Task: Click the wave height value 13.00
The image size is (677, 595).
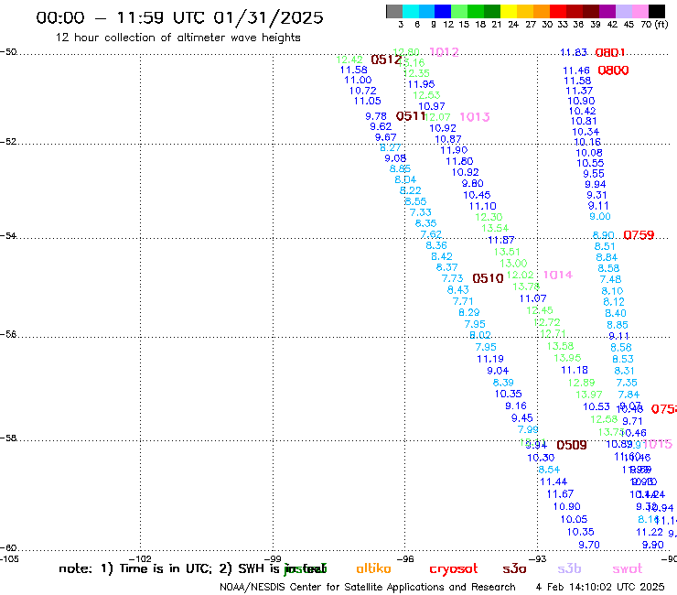Action: click(513, 263)
